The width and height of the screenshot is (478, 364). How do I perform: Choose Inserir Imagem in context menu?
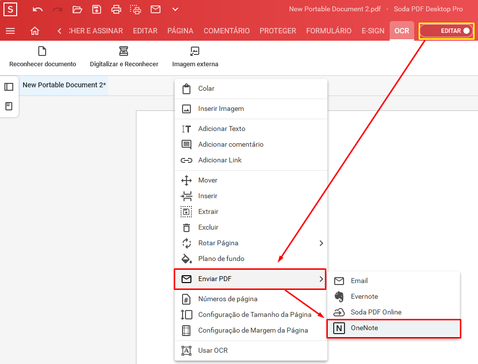[251, 109]
